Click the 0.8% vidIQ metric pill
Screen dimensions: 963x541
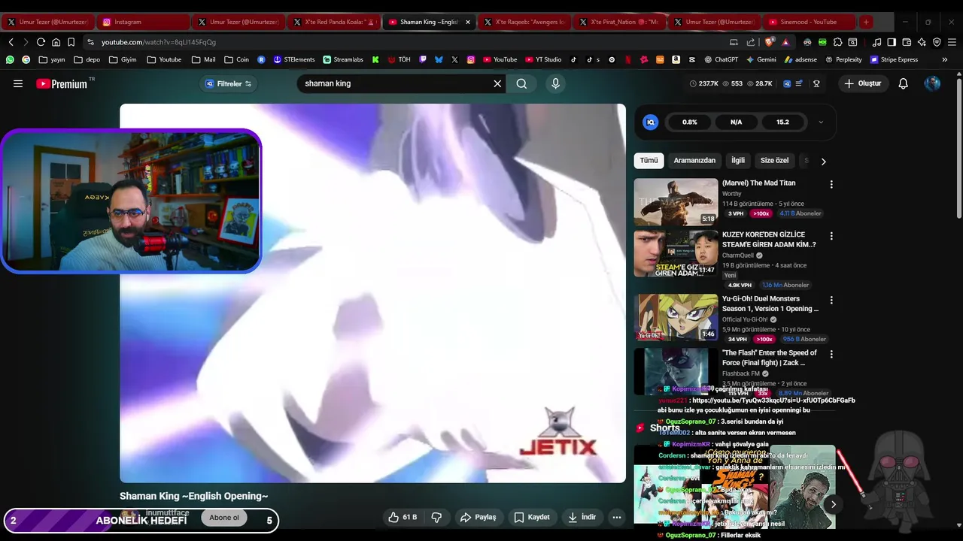pyautogui.click(x=690, y=122)
